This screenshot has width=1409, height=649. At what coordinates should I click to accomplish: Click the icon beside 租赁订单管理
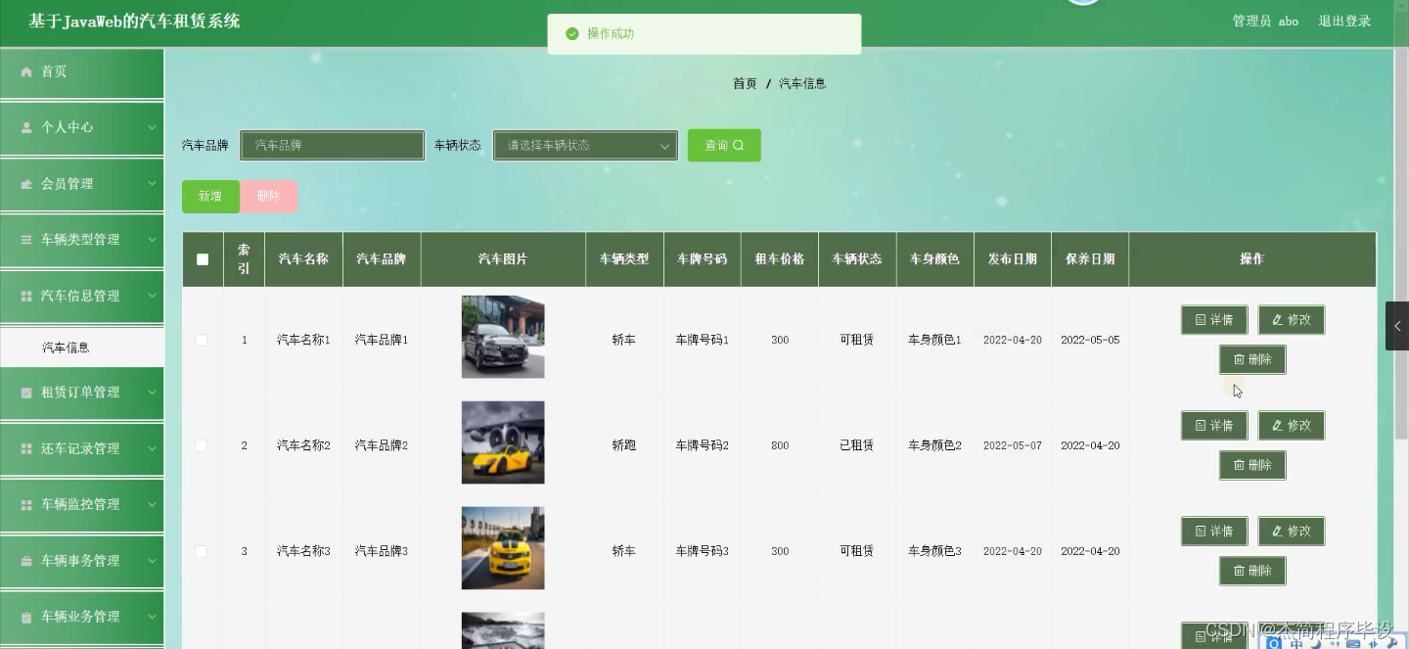[x=26, y=393]
